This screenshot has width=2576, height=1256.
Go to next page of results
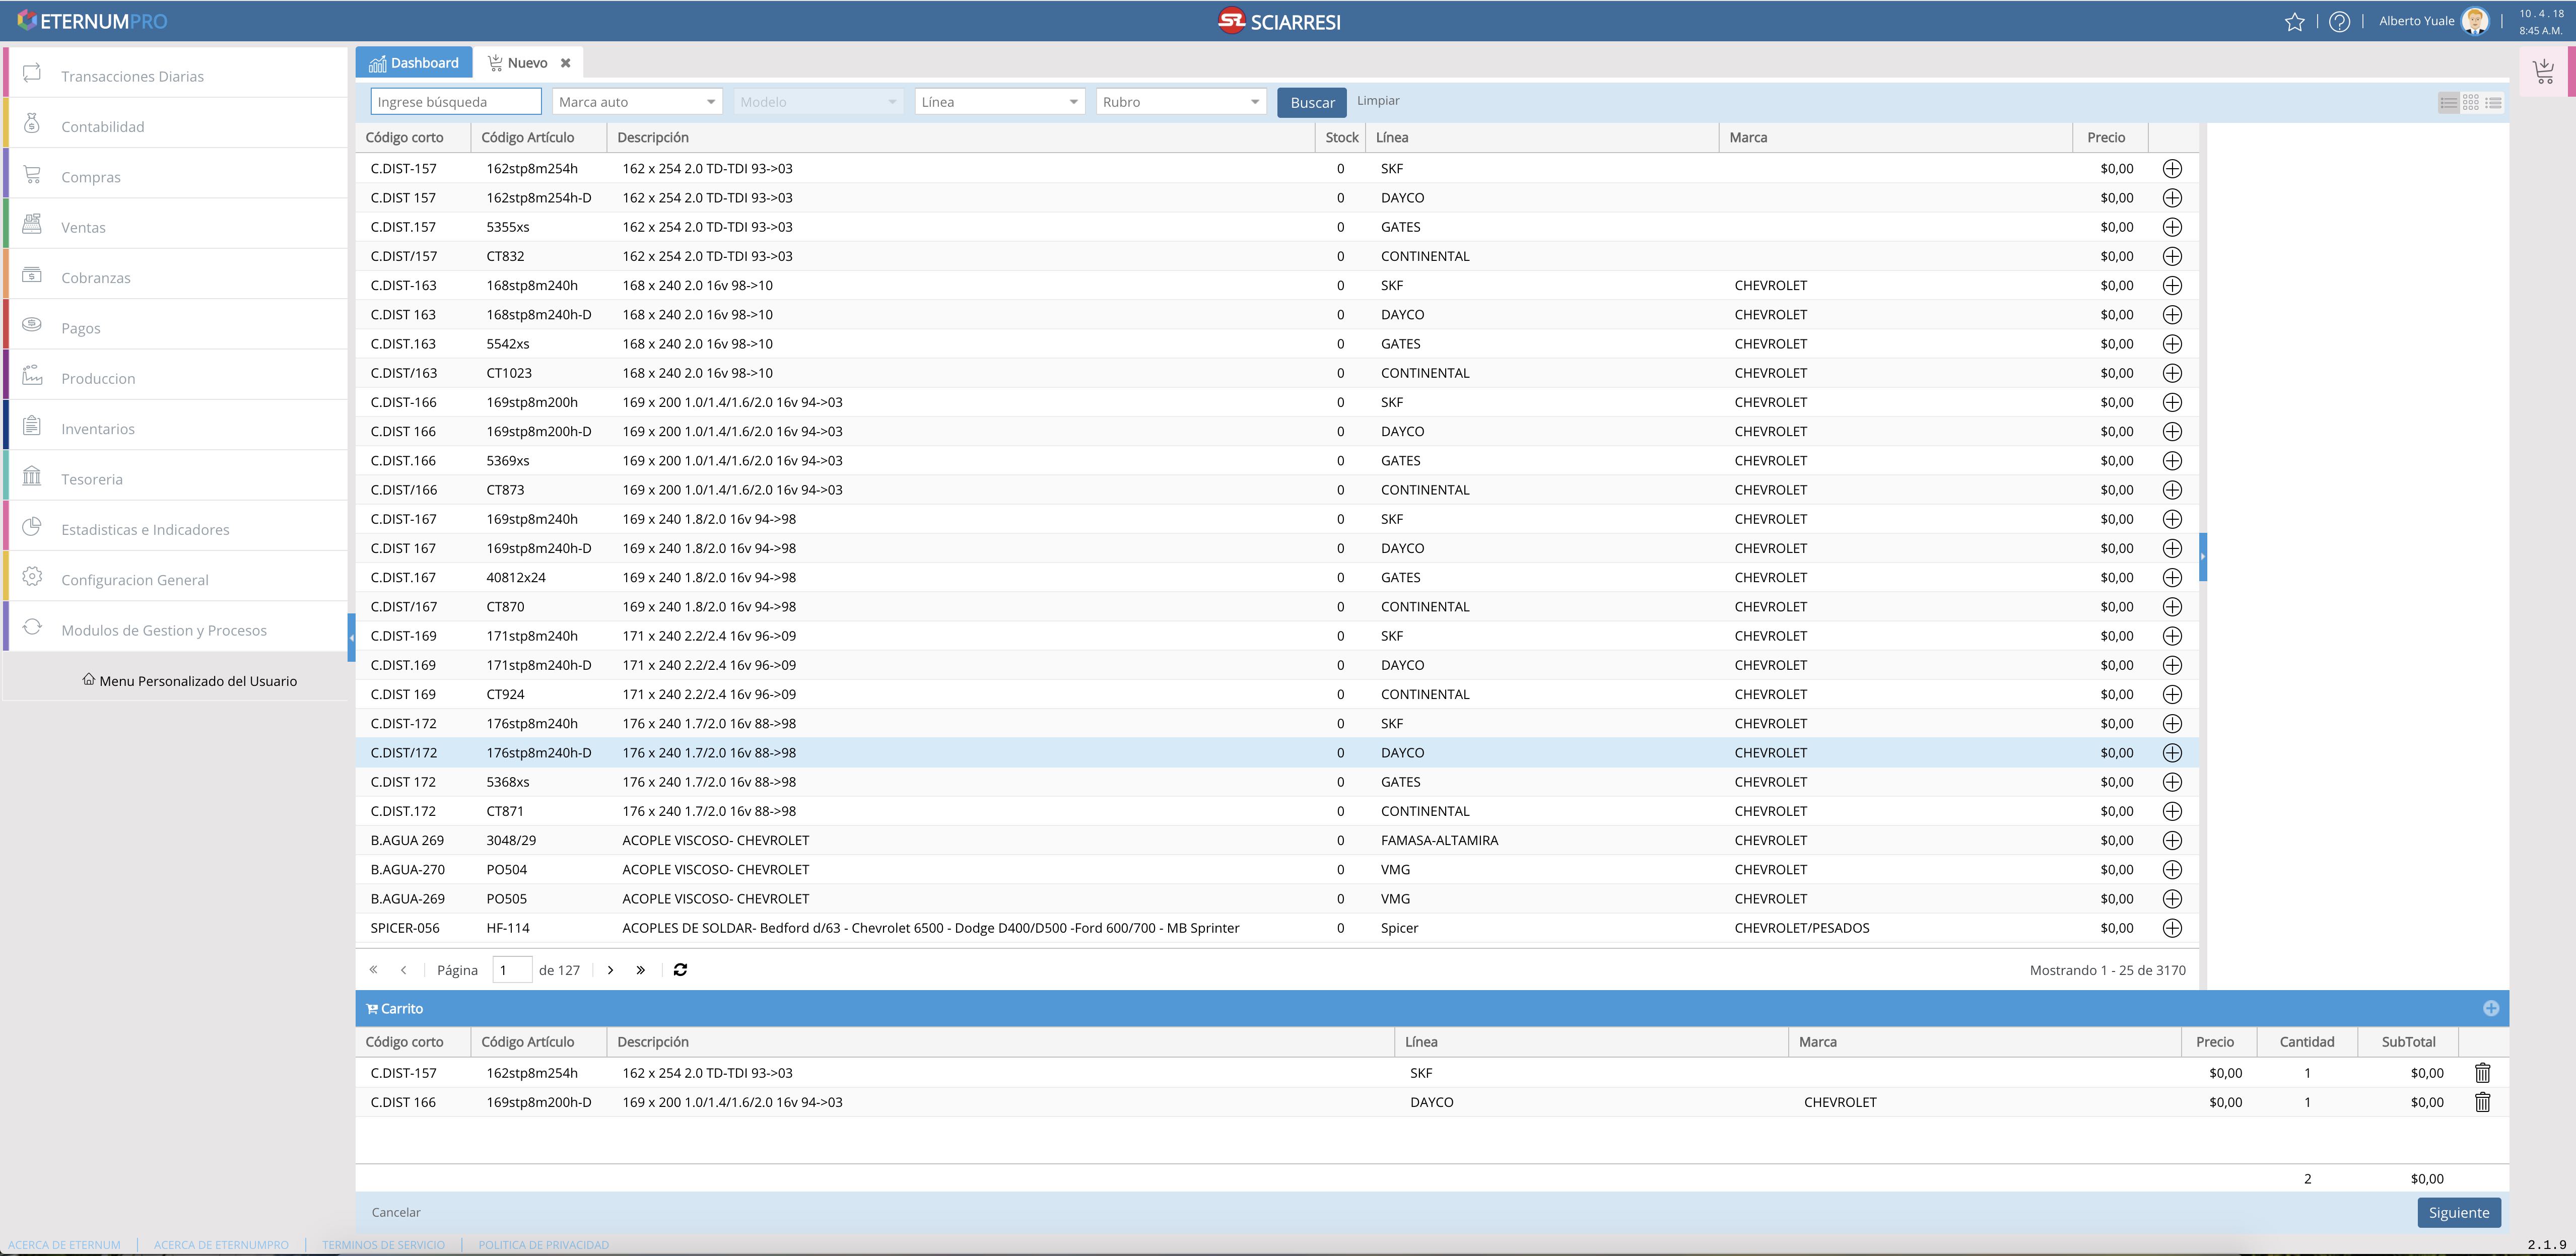[610, 970]
